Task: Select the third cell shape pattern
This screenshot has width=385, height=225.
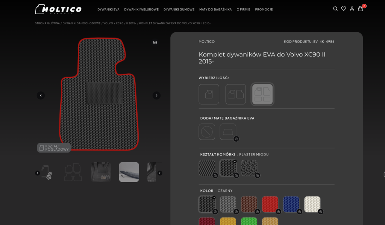Action: click(x=249, y=168)
